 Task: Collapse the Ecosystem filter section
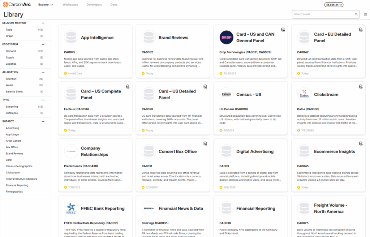pyautogui.click(x=43, y=44)
